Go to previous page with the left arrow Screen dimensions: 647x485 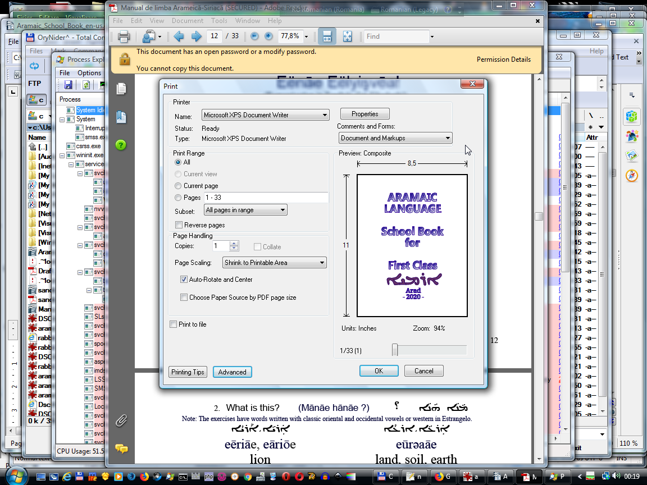click(x=179, y=36)
